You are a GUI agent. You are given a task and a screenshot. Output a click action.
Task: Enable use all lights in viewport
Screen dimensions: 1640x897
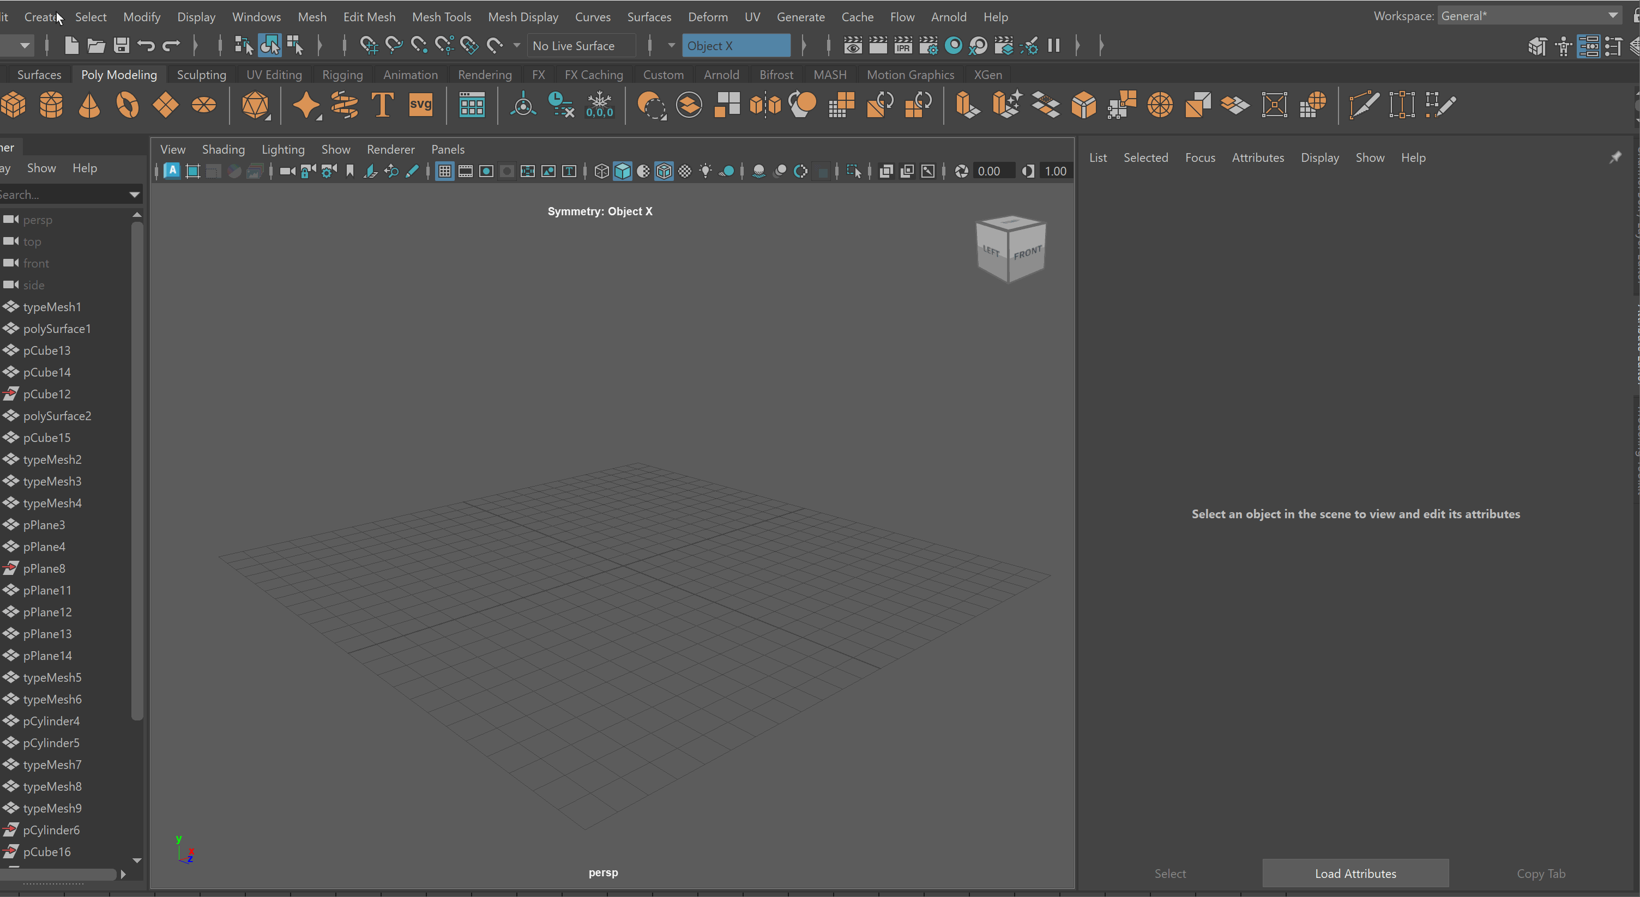tap(706, 171)
